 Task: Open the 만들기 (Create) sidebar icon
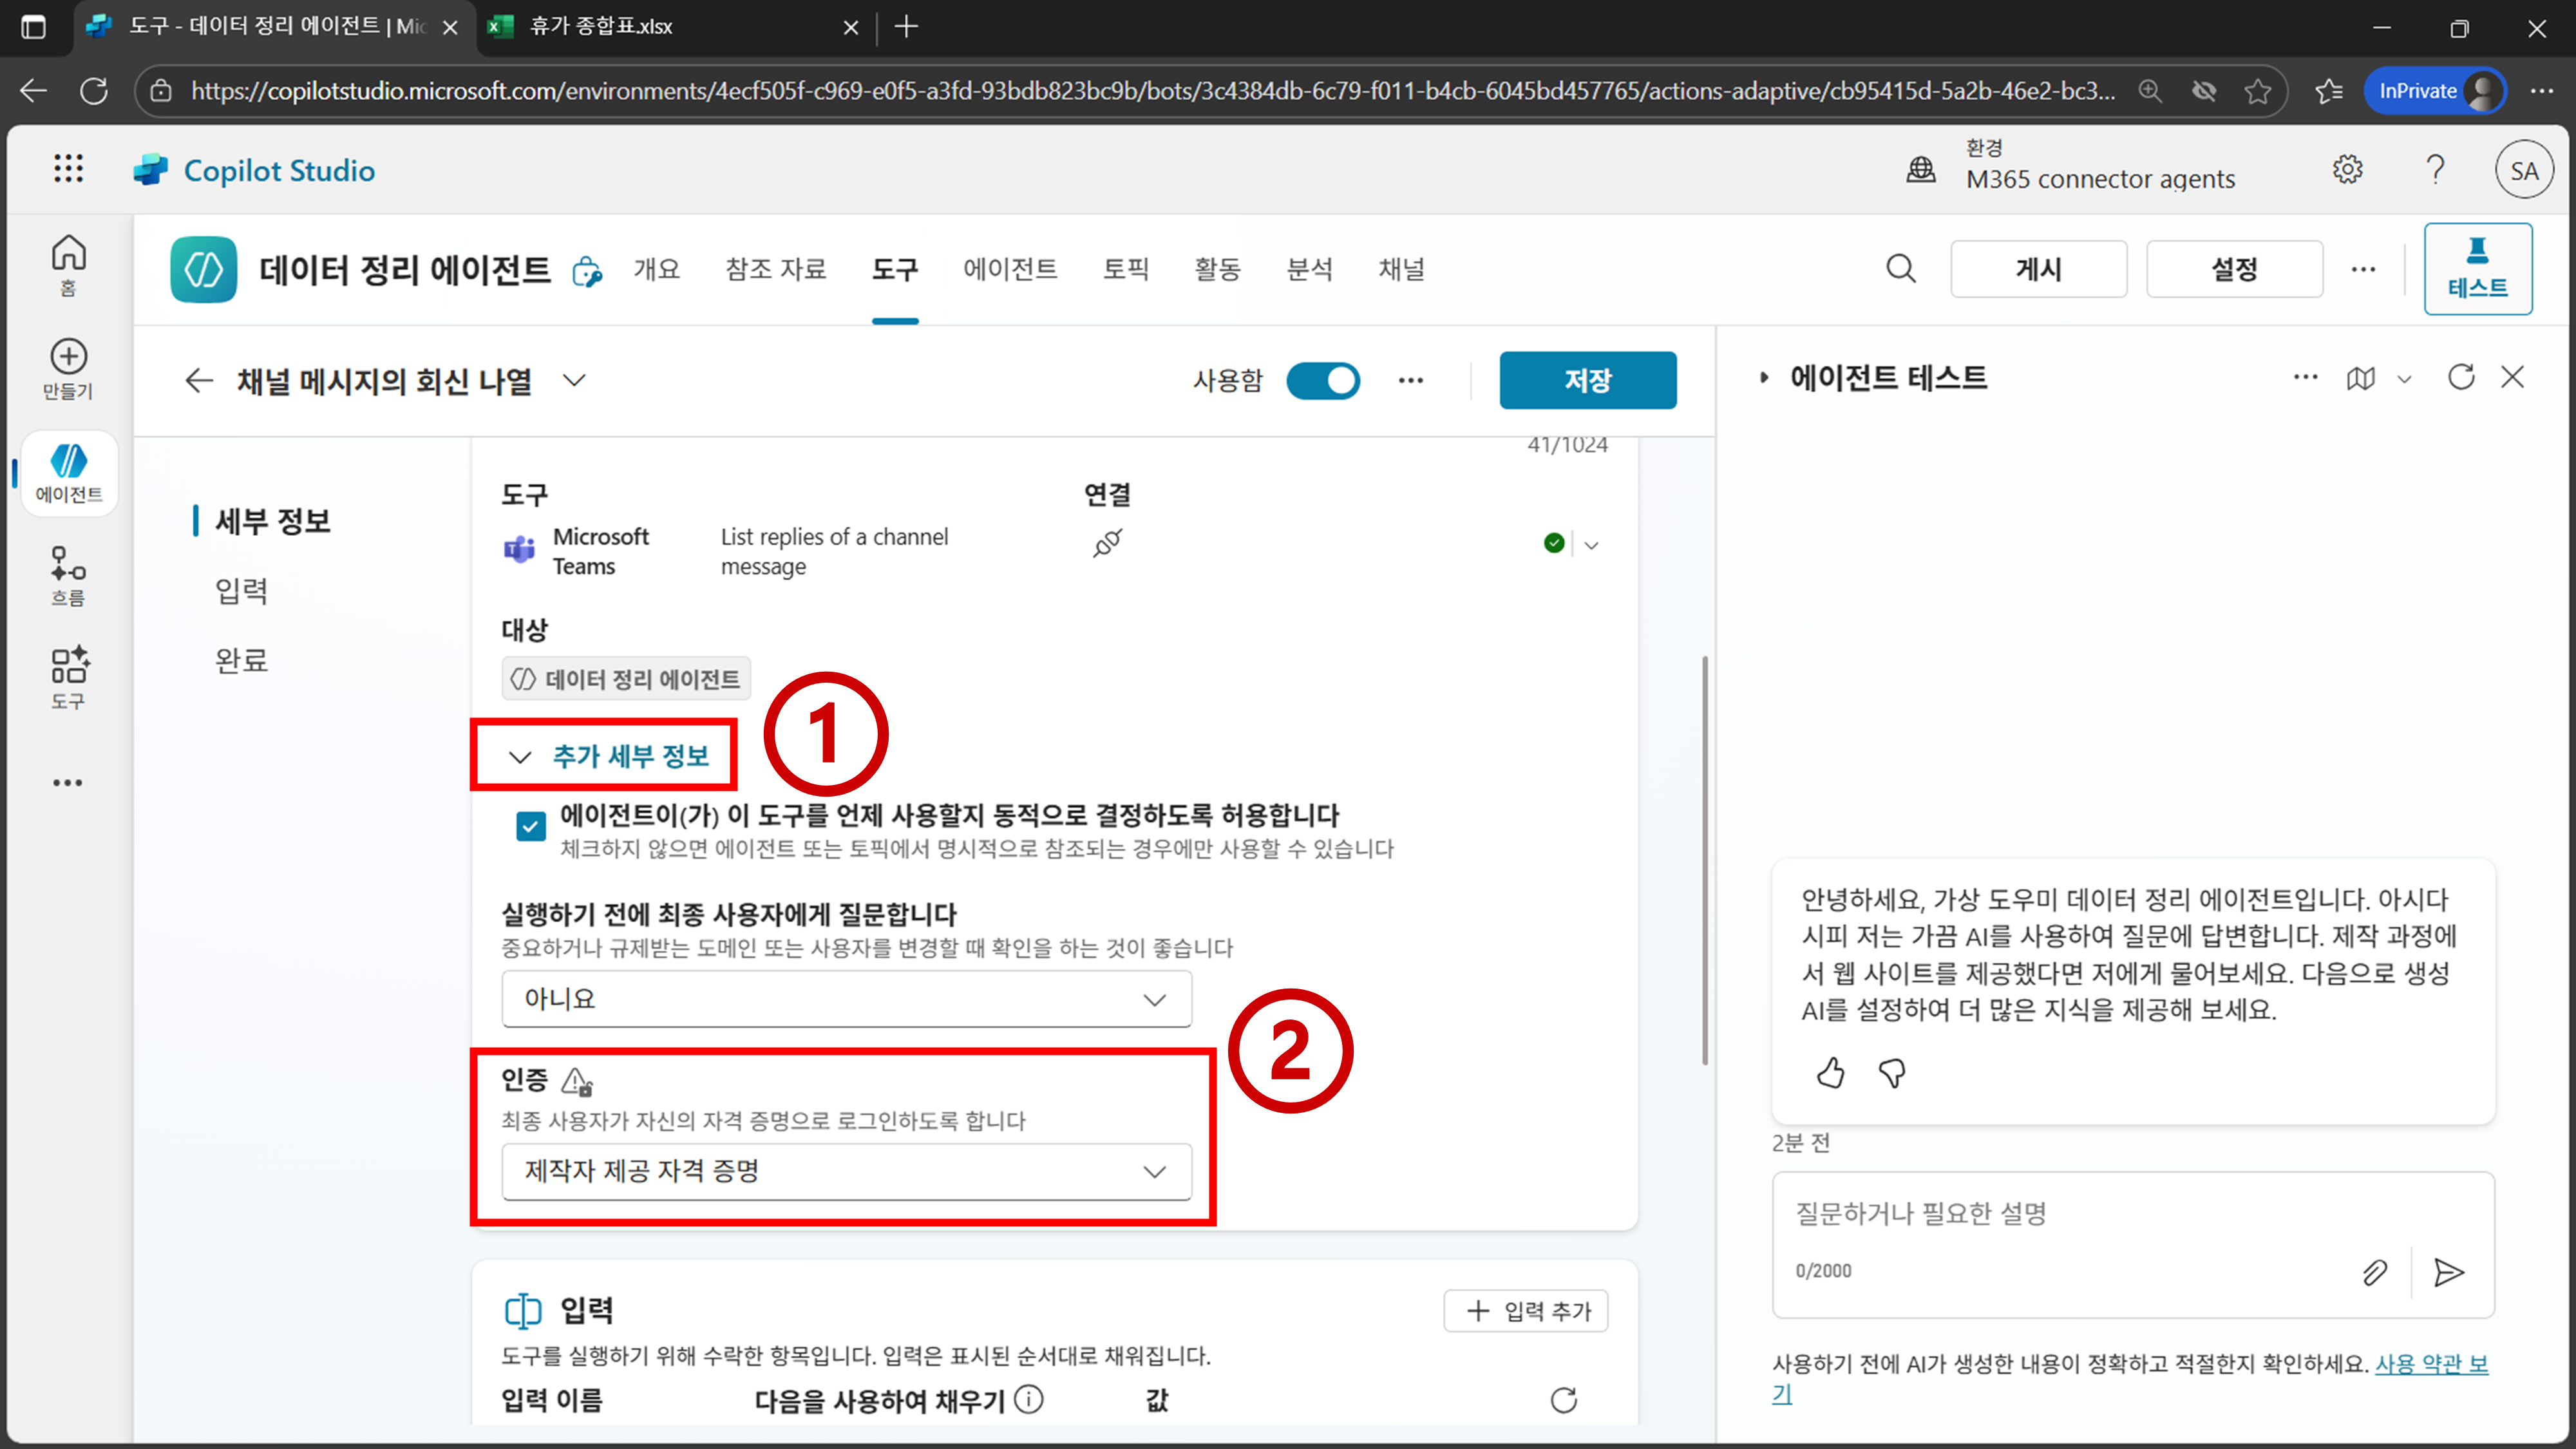point(68,369)
